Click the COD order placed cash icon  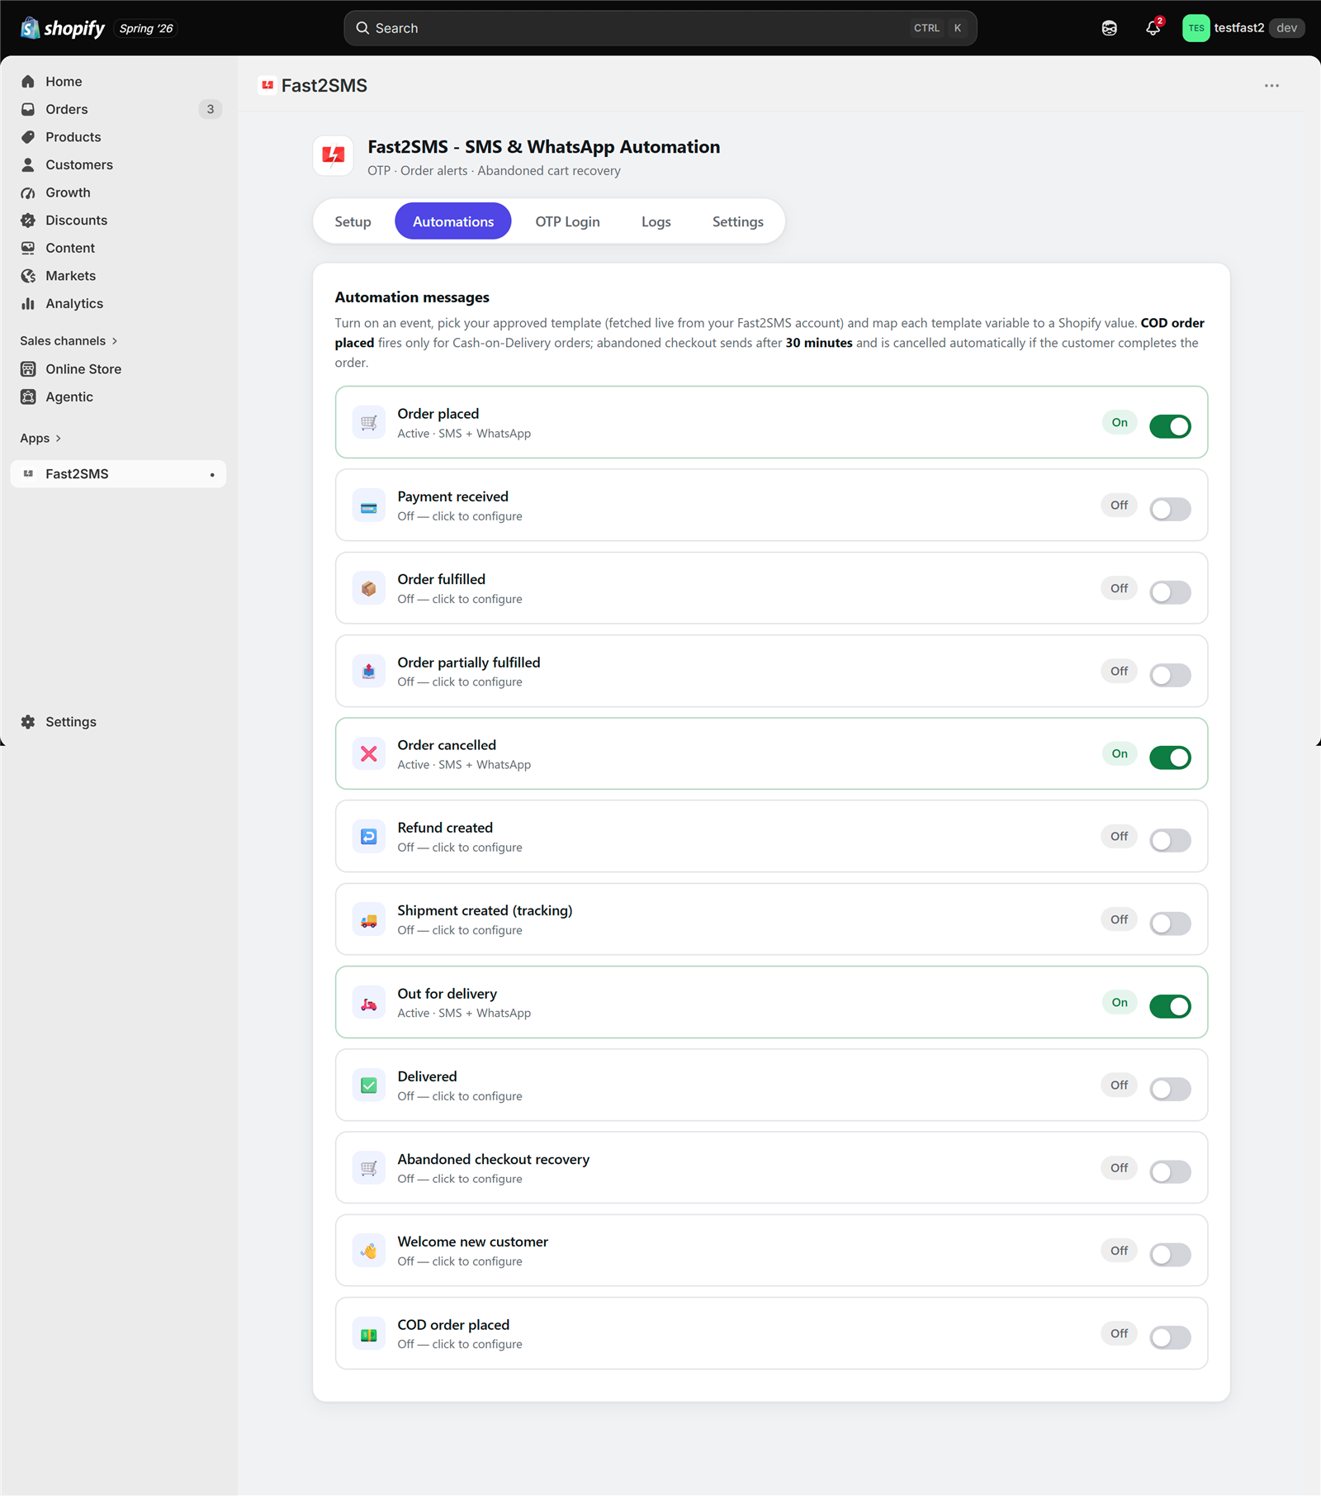tap(369, 1334)
